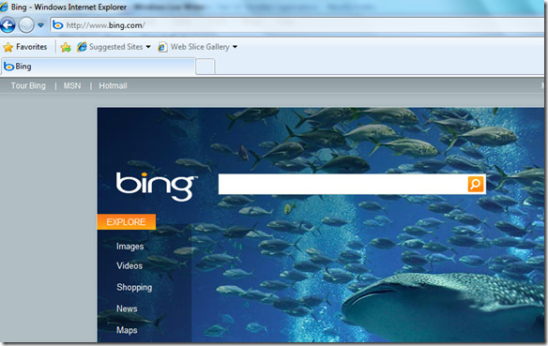Open Shopping in Explore menu
Viewport: 548px width, 346px height.
(134, 287)
